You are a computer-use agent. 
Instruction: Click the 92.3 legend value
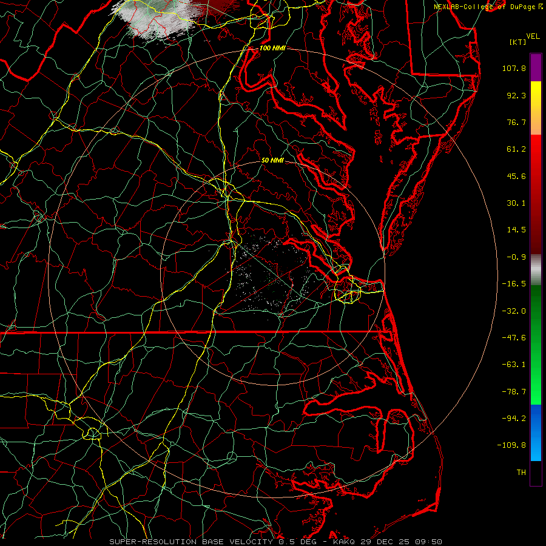pos(516,95)
